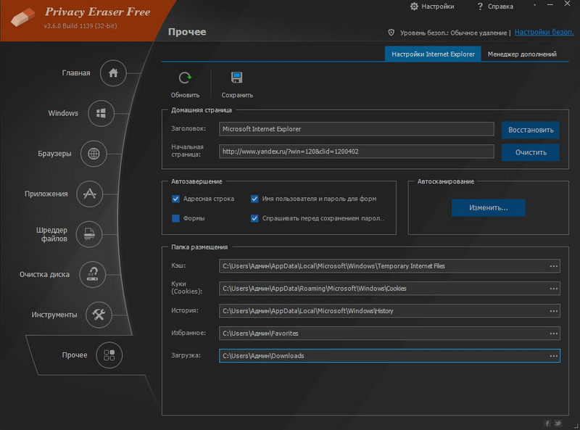Go to the Инструменты section label

click(54, 315)
